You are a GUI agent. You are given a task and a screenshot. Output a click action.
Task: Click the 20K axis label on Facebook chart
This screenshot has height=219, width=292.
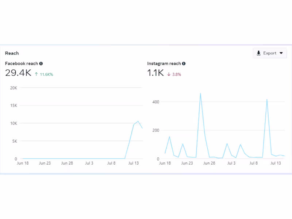pyautogui.click(x=14, y=88)
